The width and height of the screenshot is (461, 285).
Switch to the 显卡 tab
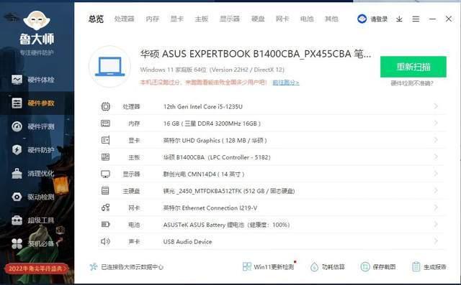[x=176, y=19]
